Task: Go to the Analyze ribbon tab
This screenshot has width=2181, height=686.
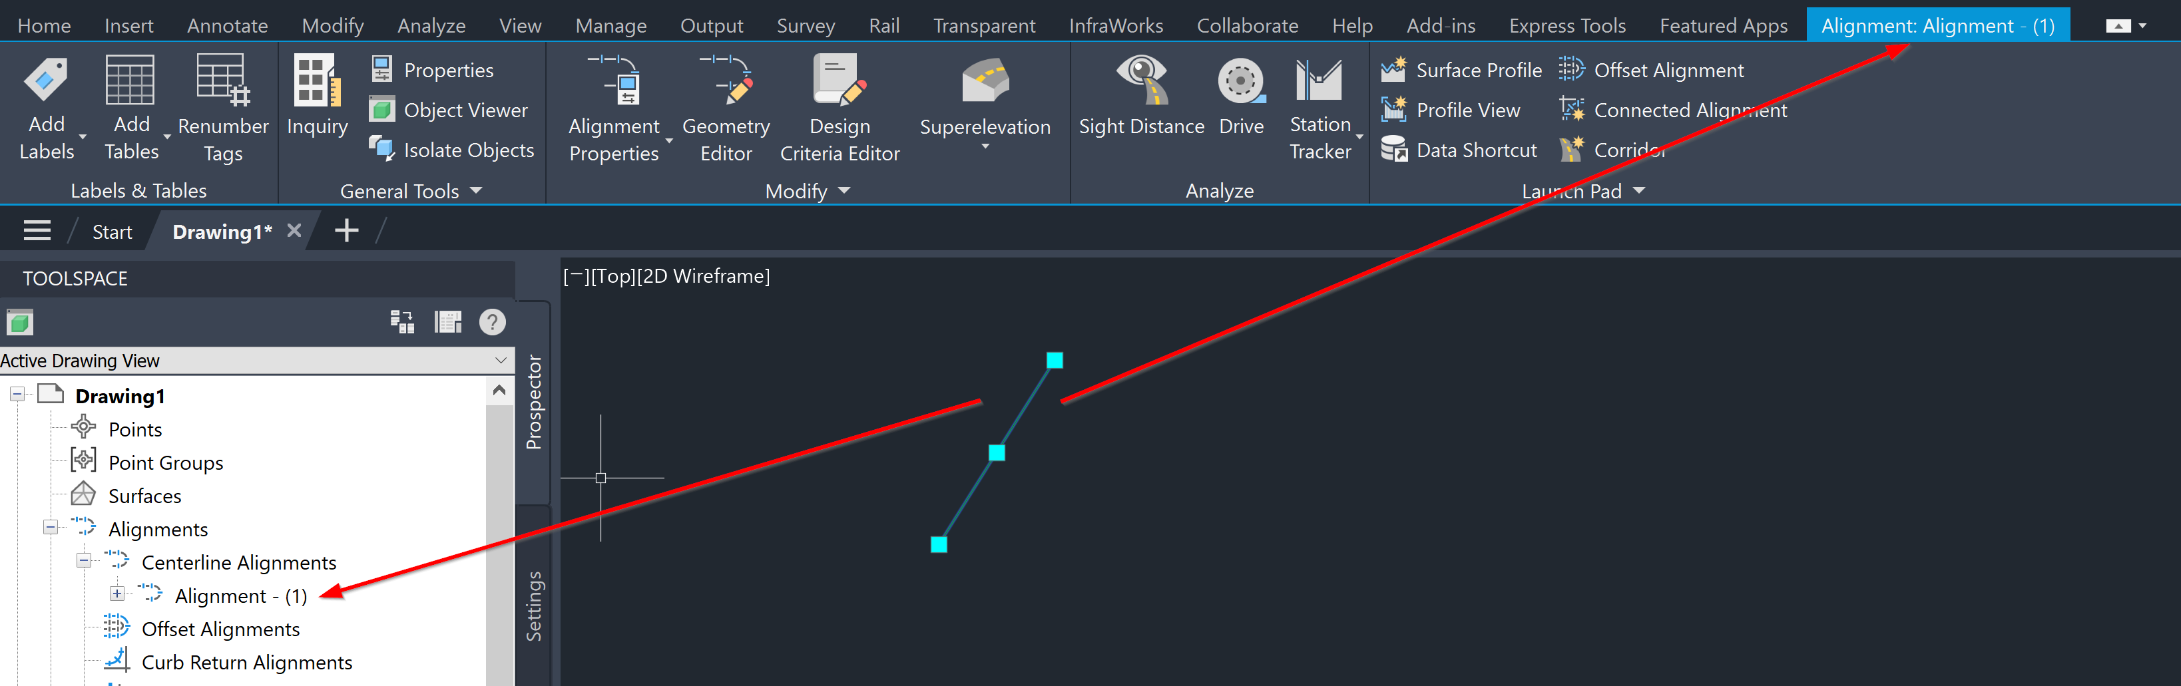Action: 431,26
